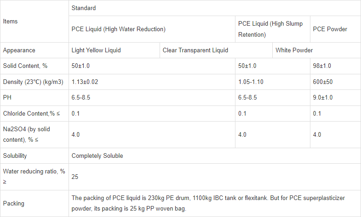
Task: Select the "Density (23℃) (kg/m3)" row label
Action: pos(33,82)
